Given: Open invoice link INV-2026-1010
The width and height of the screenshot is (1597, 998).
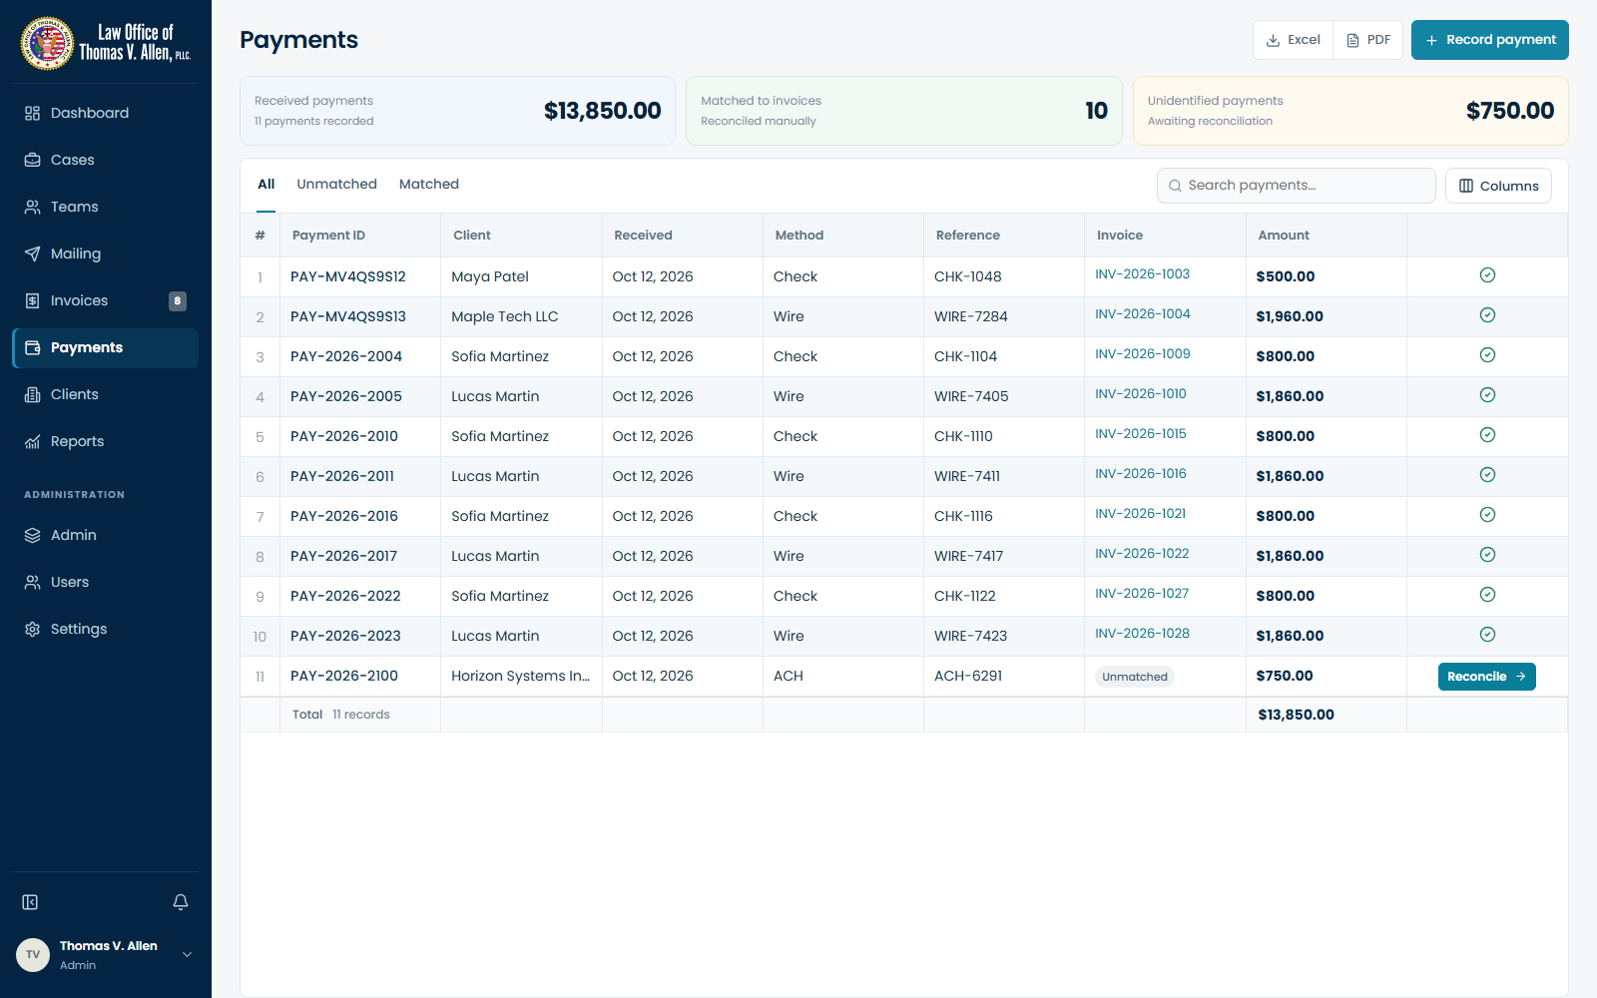Looking at the screenshot, I should pyautogui.click(x=1141, y=394).
